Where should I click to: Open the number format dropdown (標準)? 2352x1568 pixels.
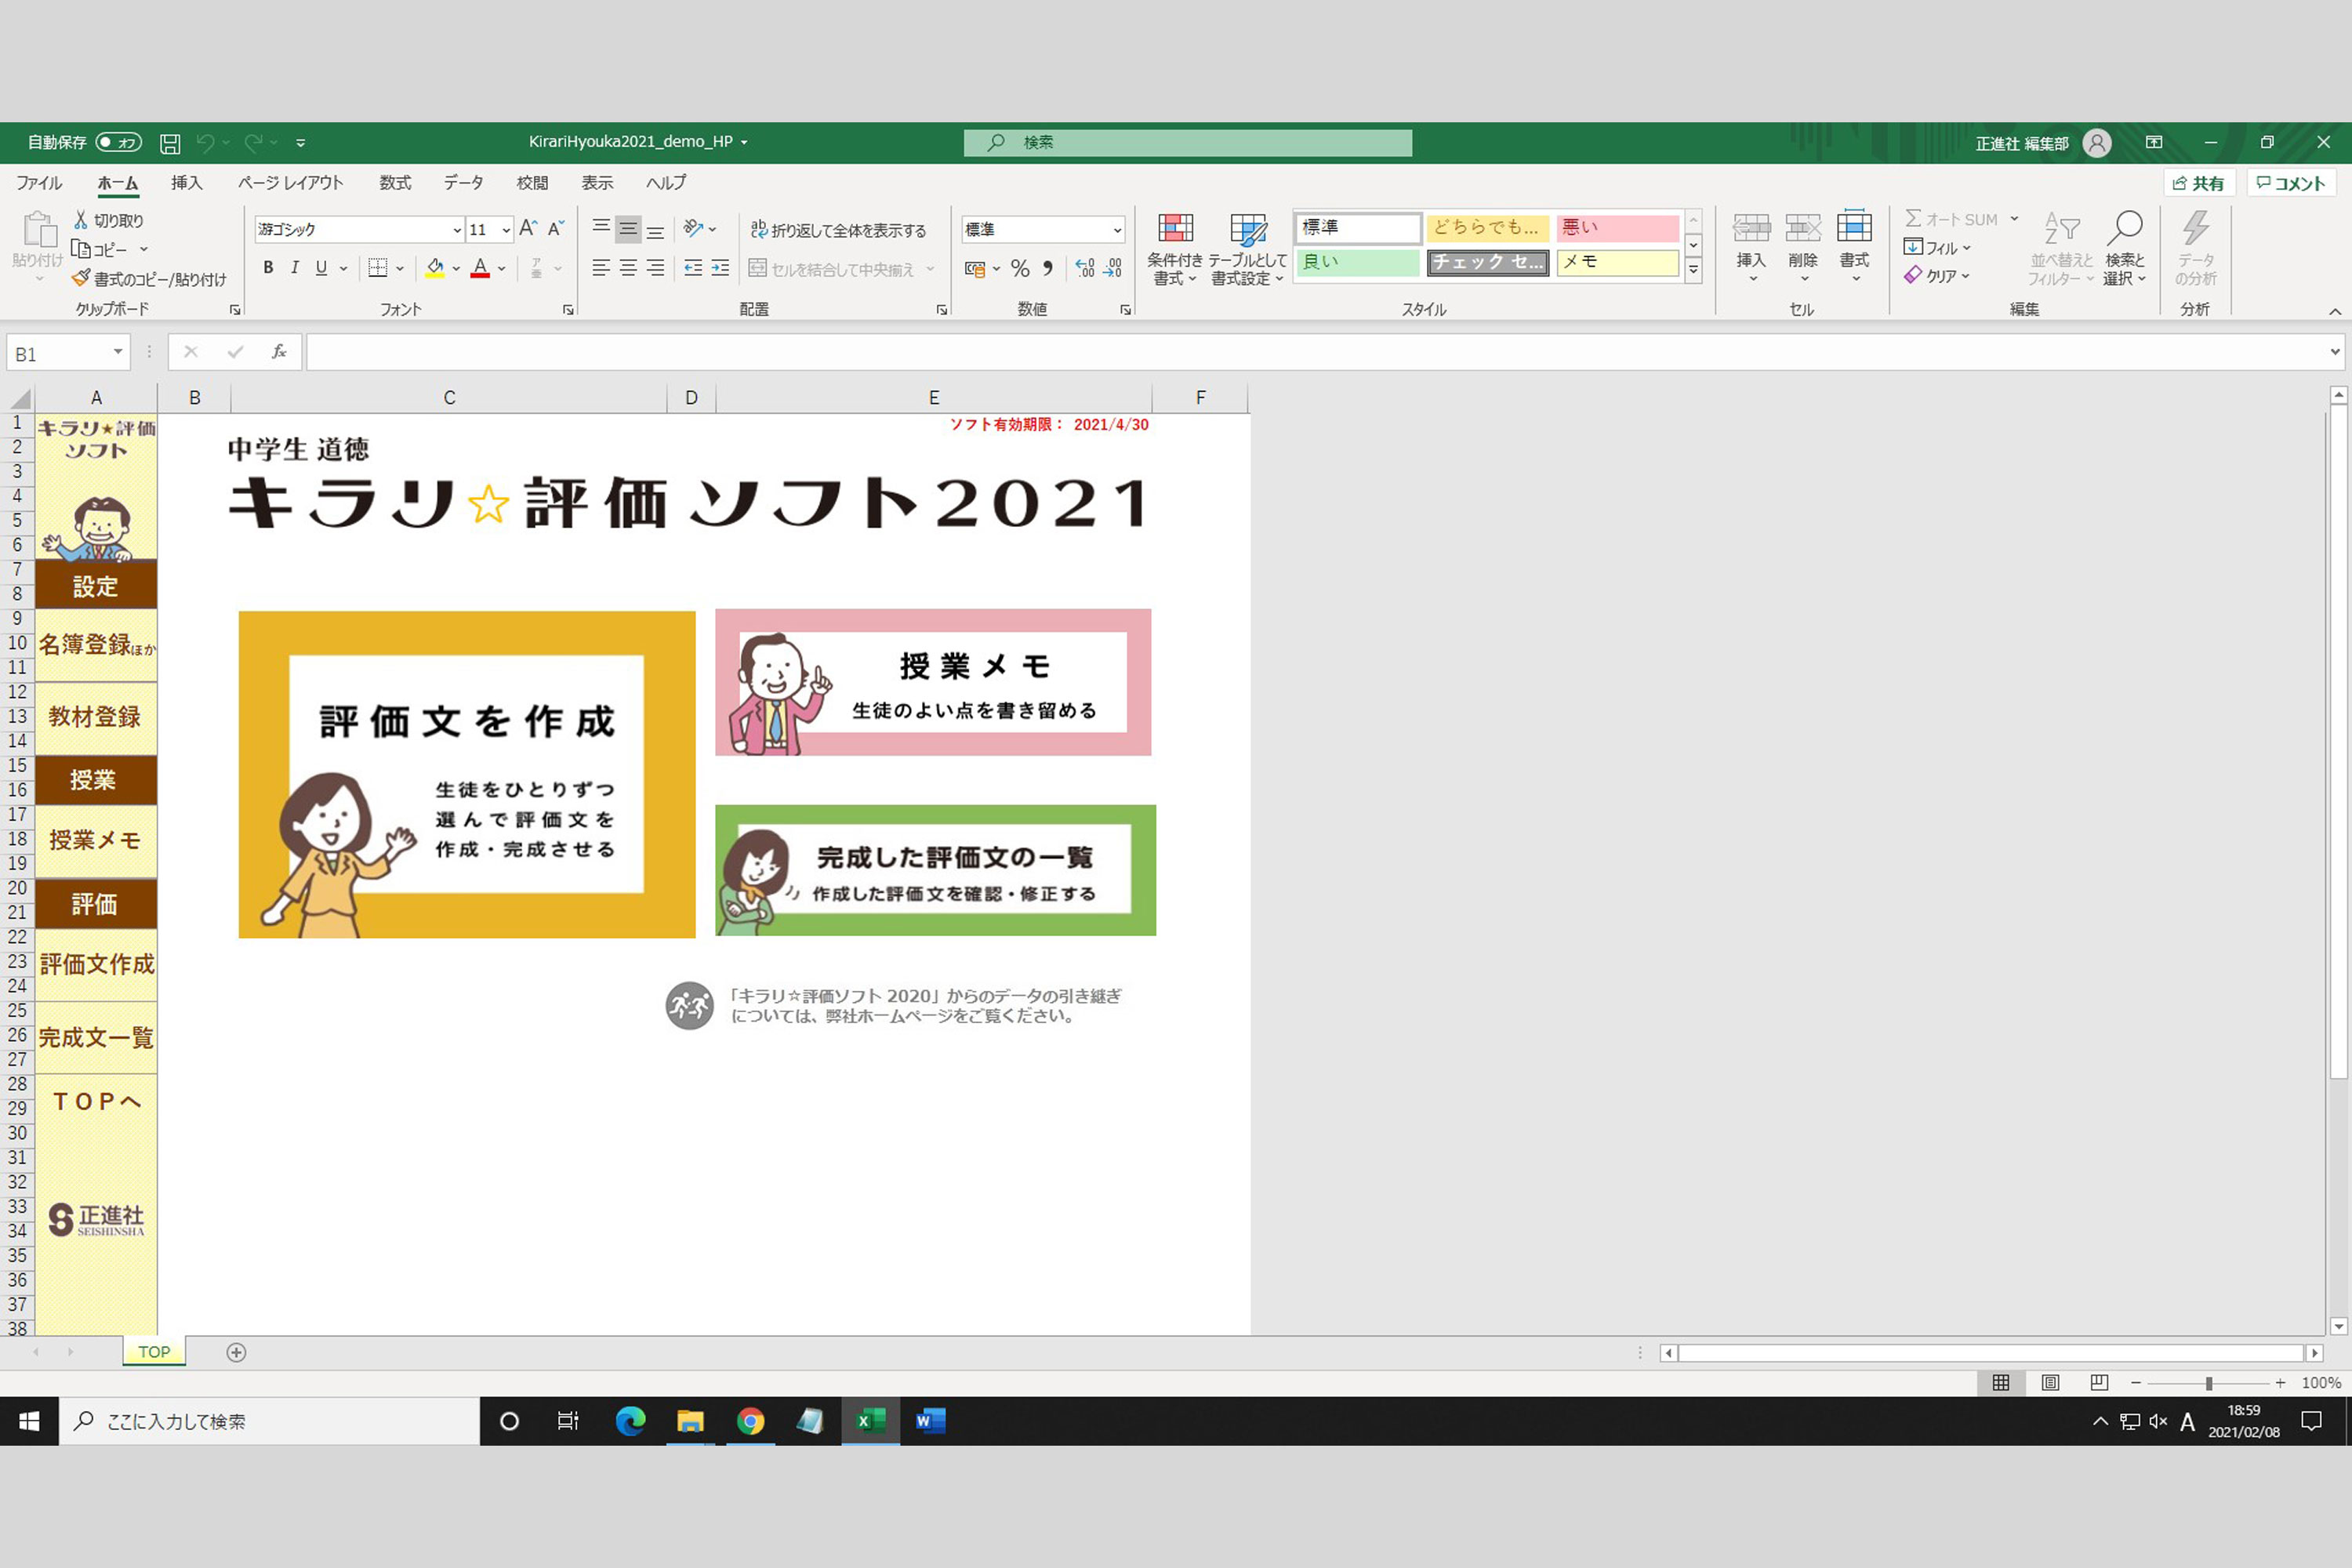click(1117, 230)
